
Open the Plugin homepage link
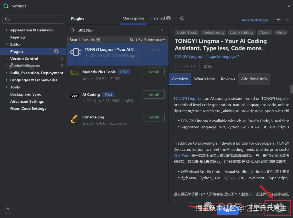222,57
